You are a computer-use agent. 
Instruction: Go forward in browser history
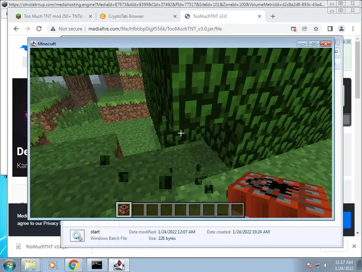pos(28,29)
